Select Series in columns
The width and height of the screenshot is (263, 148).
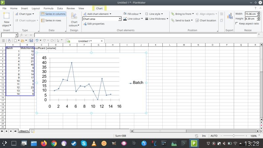[53, 14]
